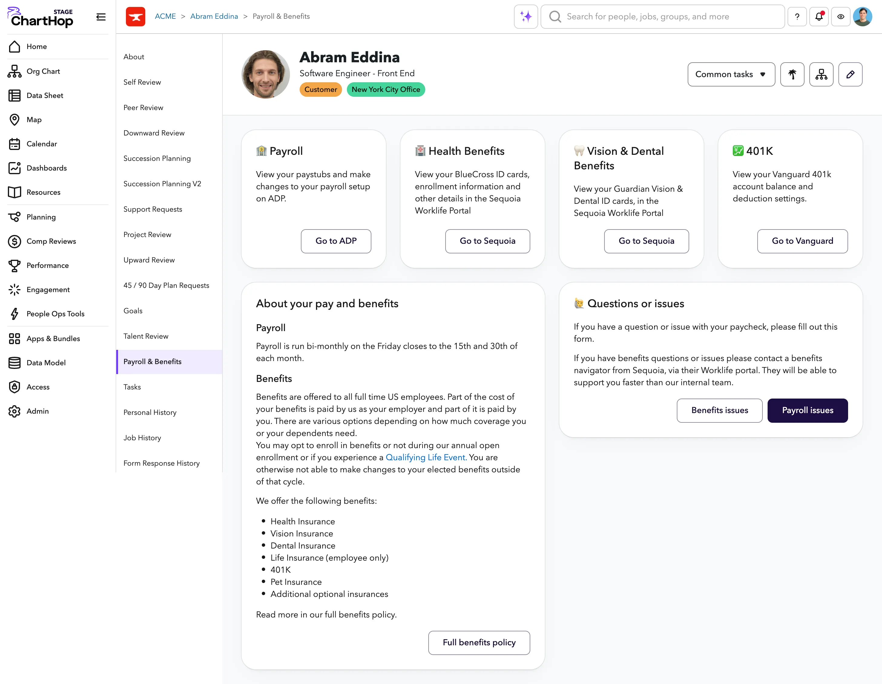
Task: Click the Engagement sparkle icon
Action: tap(15, 290)
